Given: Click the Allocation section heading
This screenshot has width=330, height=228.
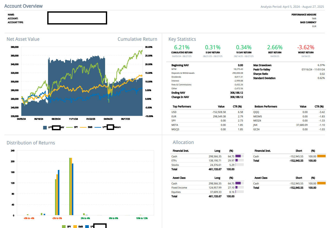Looking at the screenshot, I should click(183, 142).
